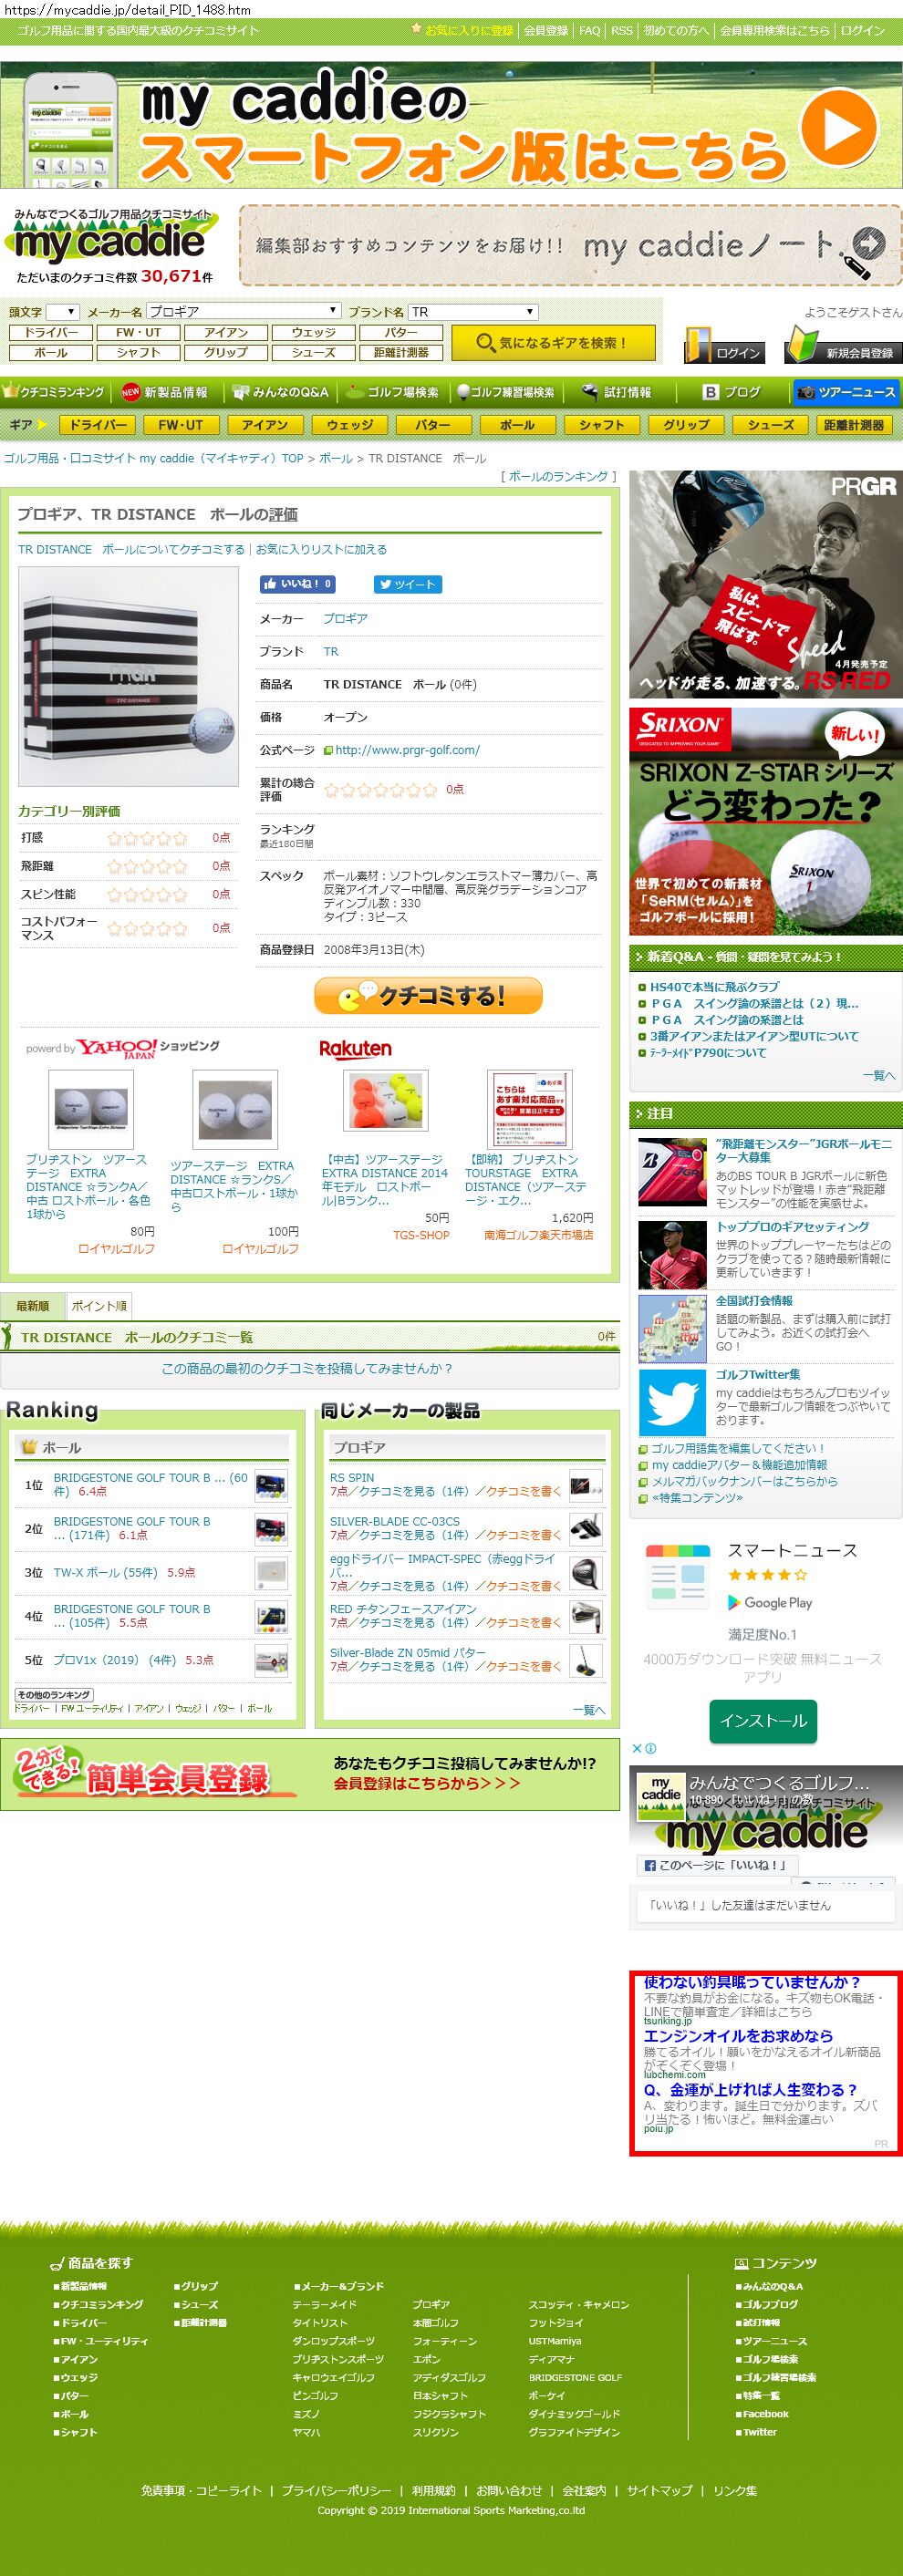Open the ログイン door icon button
Screen dimensions: 903x2576
coord(725,345)
